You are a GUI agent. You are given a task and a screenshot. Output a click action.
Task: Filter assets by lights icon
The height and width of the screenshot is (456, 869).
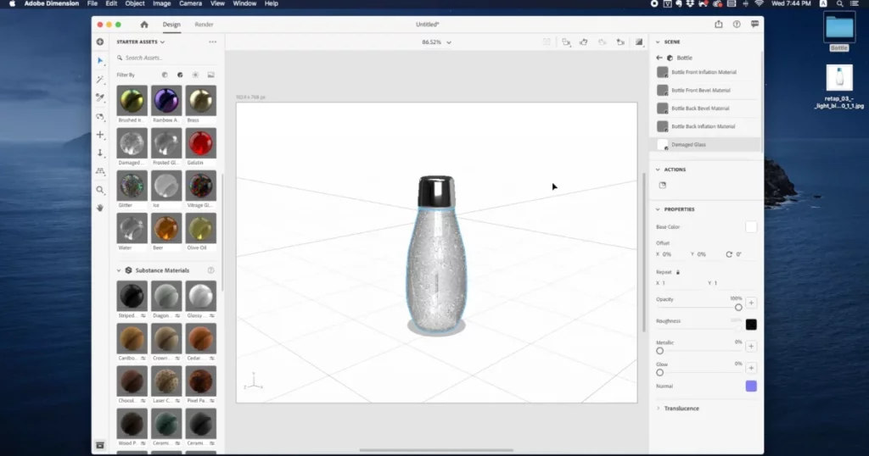pyautogui.click(x=196, y=75)
